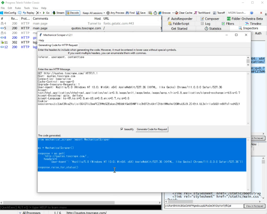Click response view horizontal scrollbar thumb
This screenshot has height=214, width=267.
(x=180, y=202)
